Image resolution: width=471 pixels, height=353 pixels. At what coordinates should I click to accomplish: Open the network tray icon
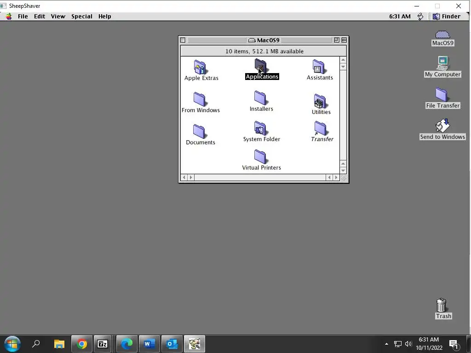pos(398,344)
